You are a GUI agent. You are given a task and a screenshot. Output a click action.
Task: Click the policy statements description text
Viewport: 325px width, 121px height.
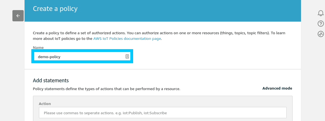tap(106, 89)
